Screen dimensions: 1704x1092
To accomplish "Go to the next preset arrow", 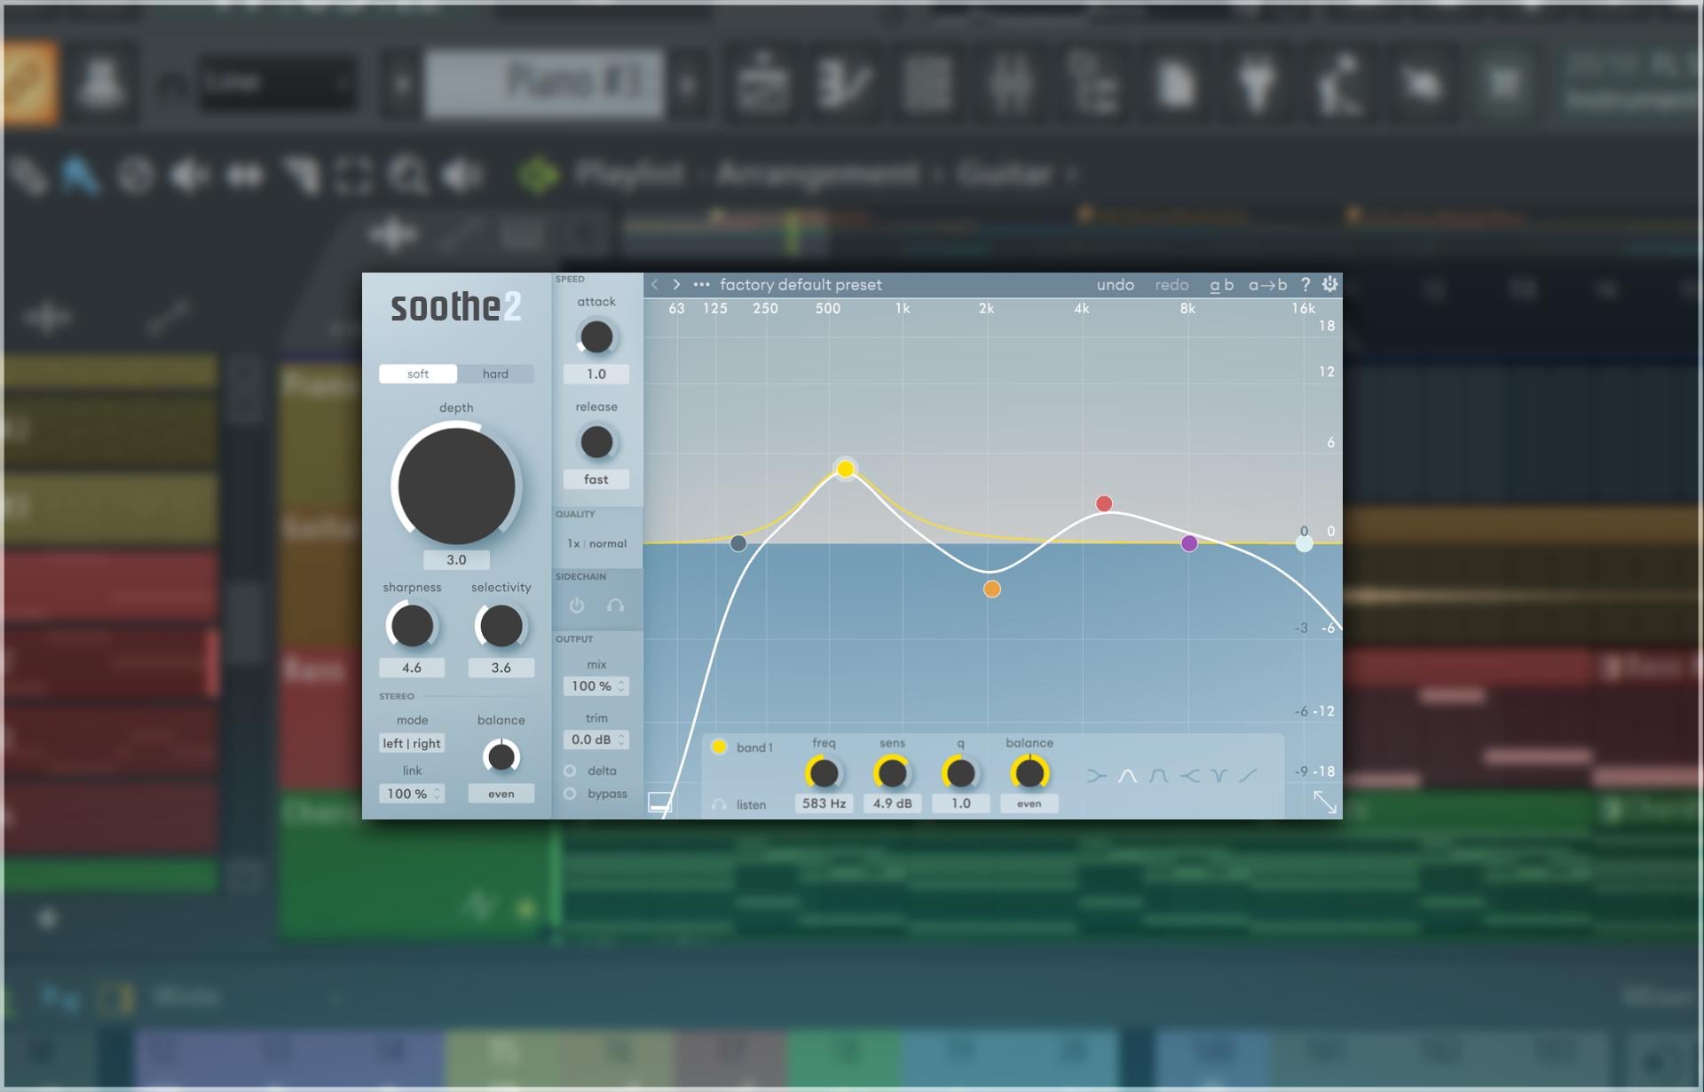I will [676, 285].
